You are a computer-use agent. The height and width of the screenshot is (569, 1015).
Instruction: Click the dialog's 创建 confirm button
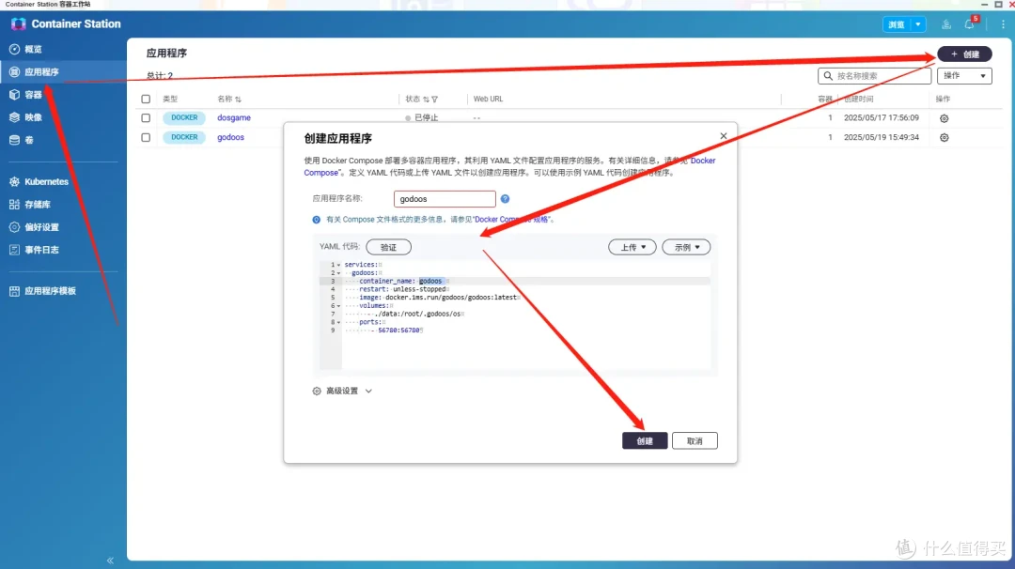645,441
